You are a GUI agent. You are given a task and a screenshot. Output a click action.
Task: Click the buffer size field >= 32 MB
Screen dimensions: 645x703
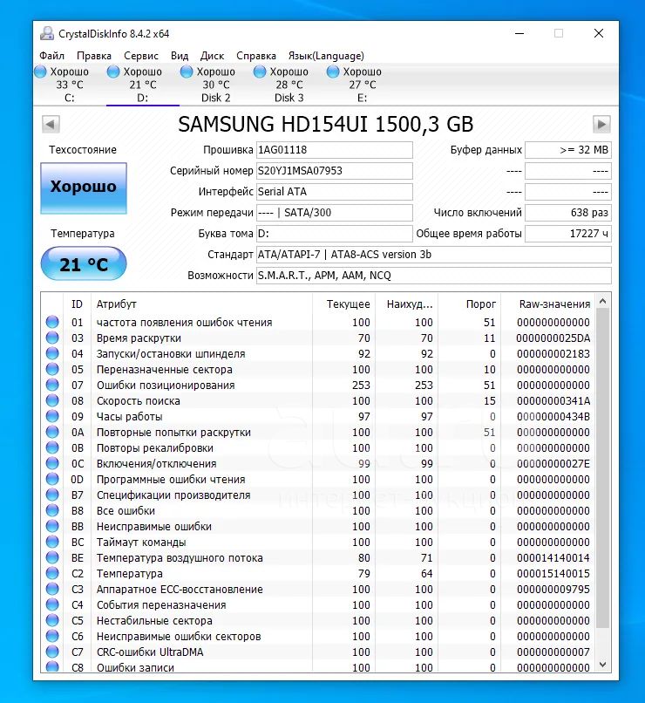568,150
